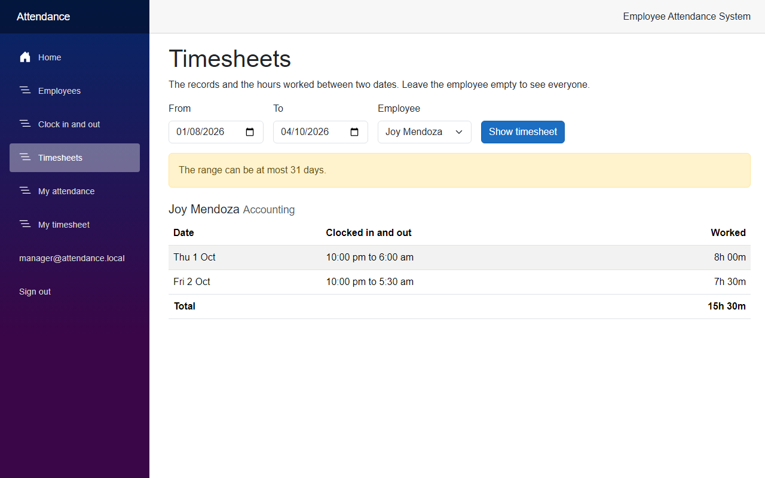This screenshot has width=765, height=478.
Task: Click the 31 days range warning message
Action: pos(459,170)
